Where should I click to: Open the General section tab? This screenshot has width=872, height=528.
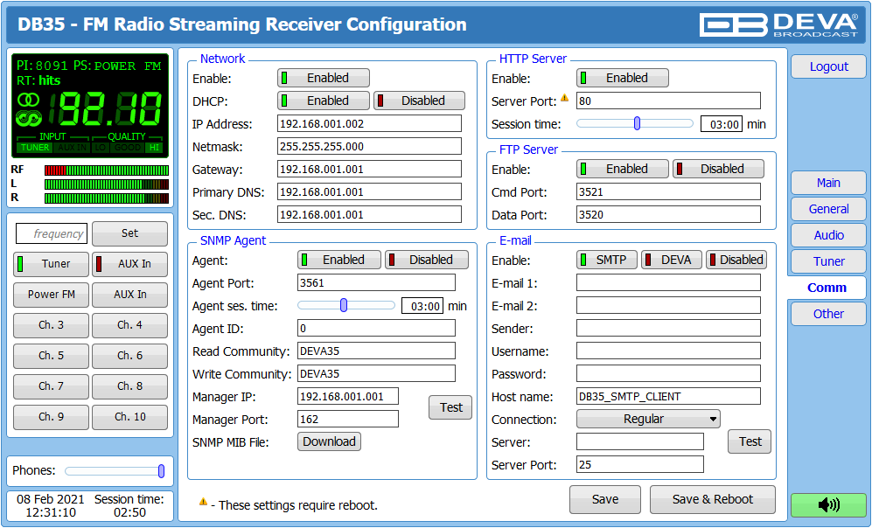828,209
